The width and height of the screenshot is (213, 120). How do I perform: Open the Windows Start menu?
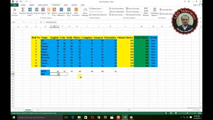point(14,117)
